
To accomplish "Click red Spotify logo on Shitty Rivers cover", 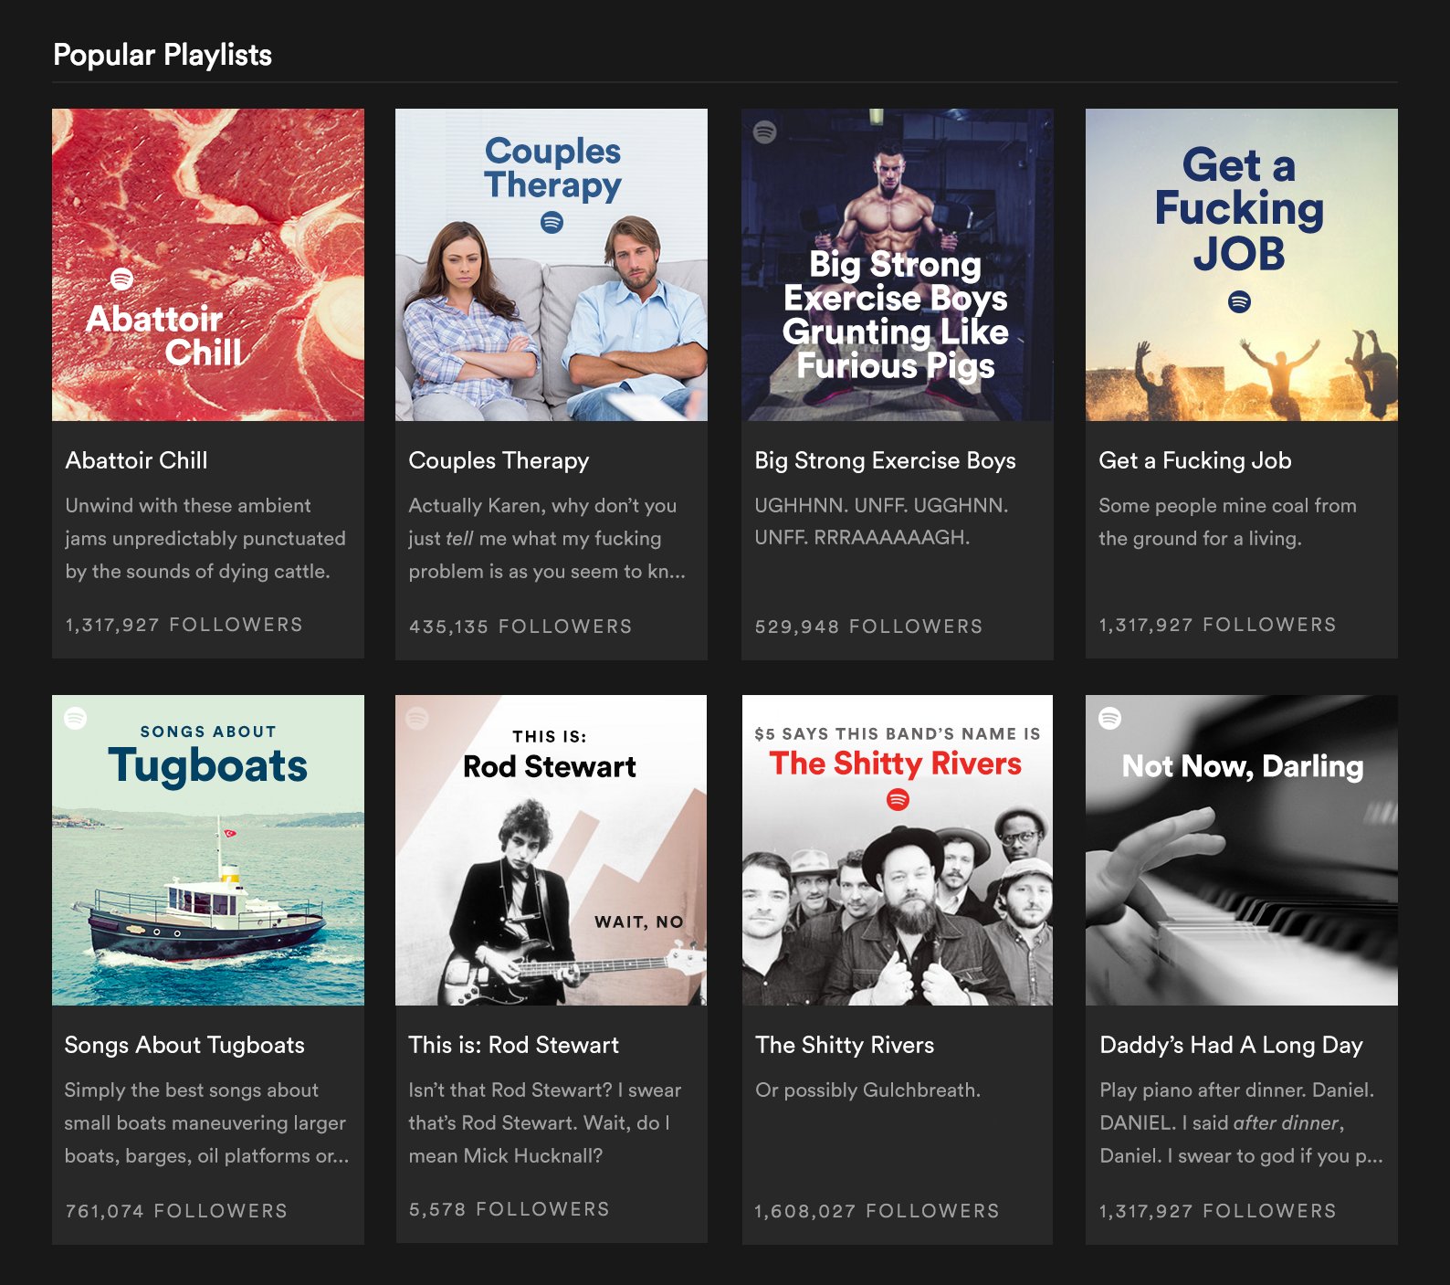I will coord(898,800).
